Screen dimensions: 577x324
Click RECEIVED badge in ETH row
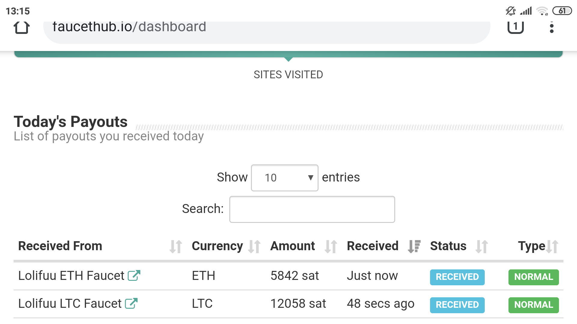coord(457,277)
